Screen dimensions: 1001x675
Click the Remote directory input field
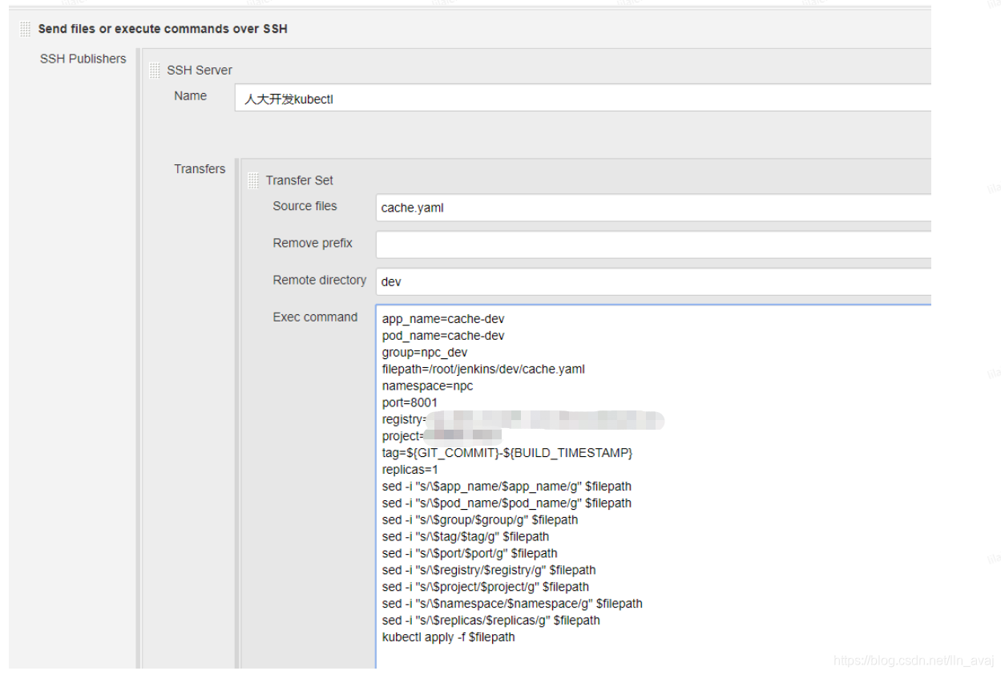pyautogui.click(x=653, y=281)
